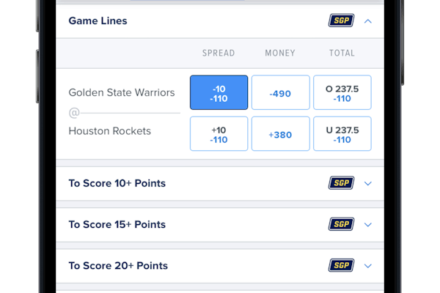Select the Rockets +10 spread bet
This screenshot has width=440, height=293.
219,133
